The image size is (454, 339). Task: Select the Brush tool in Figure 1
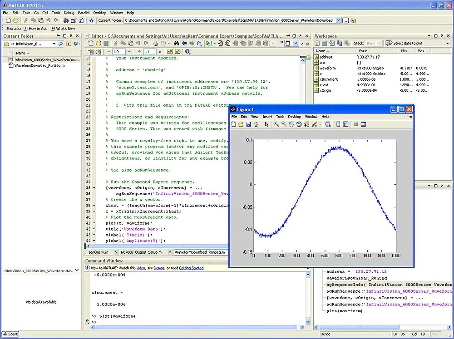click(x=314, y=124)
